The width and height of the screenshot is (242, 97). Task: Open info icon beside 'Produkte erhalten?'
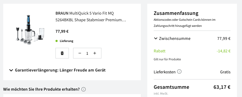coord(84,89)
